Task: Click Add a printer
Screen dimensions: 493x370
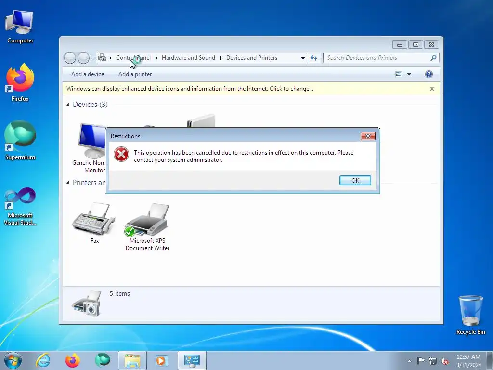Action: point(135,74)
